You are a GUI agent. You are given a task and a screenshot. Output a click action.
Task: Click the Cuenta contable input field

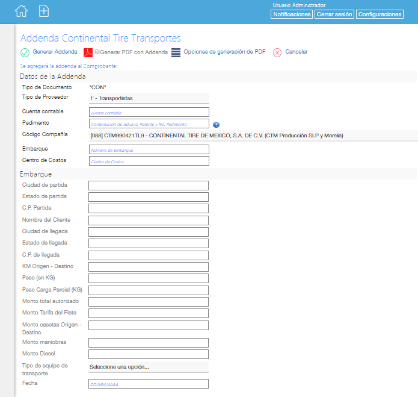(x=149, y=112)
